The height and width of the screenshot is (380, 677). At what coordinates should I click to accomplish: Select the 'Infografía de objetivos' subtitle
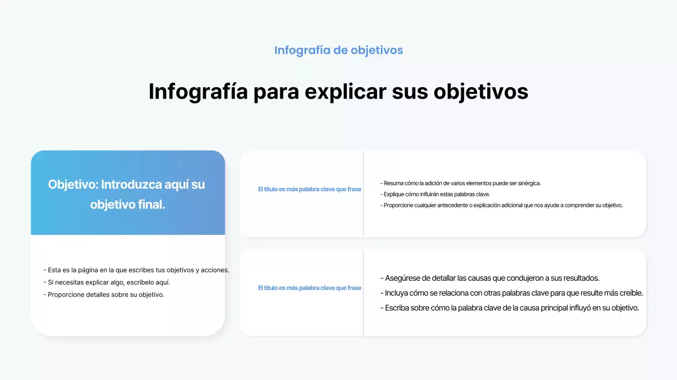(x=338, y=50)
